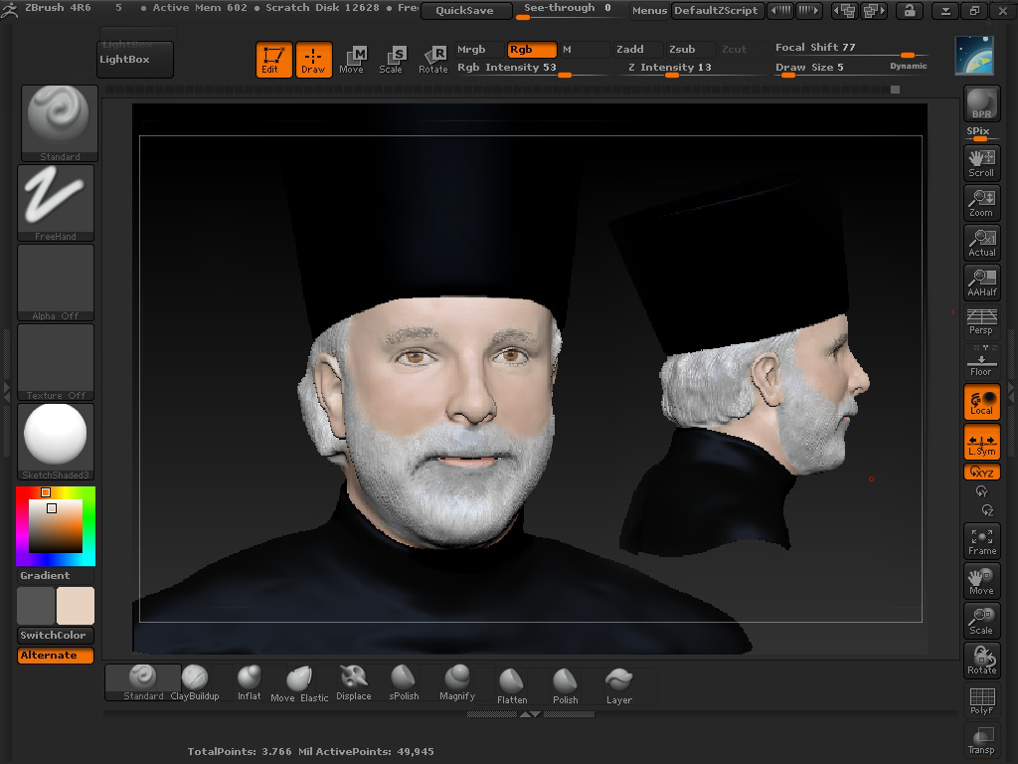Pick the Magnify brush

(457, 682)
